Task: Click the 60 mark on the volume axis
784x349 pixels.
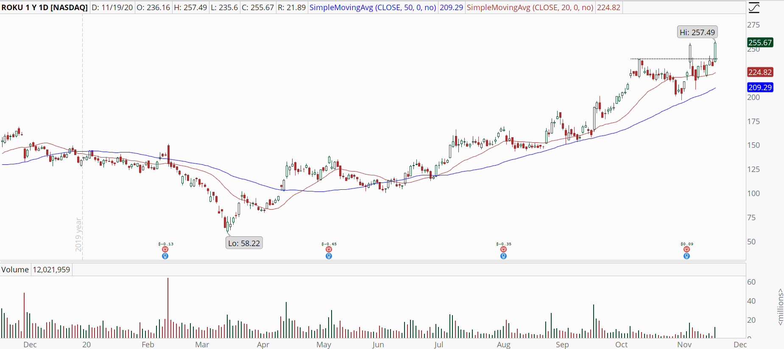Action: (751, 282)
